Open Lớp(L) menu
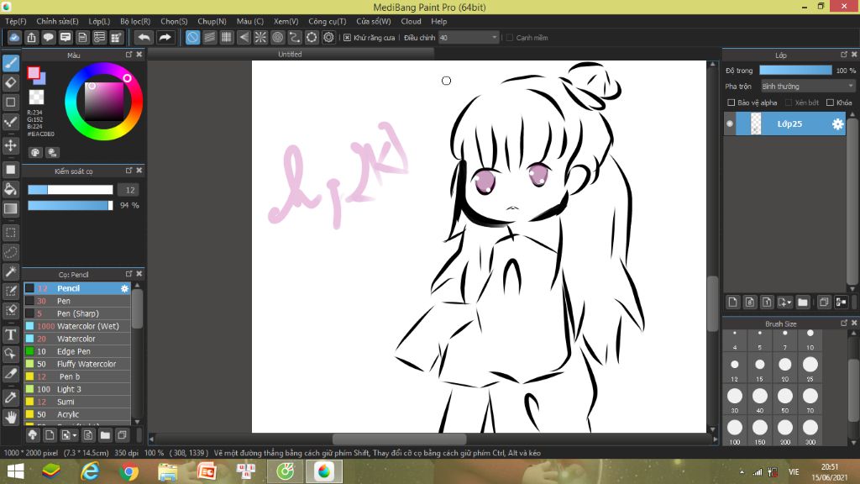Image resolution: width=860 pixels, height=484 pixels. [x=99, y=21]
